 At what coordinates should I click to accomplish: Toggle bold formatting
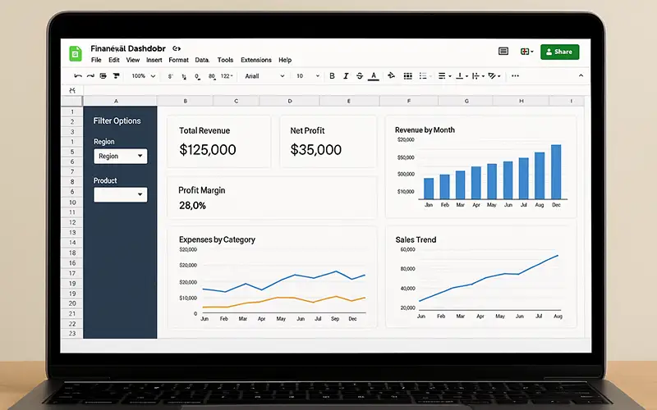click(333, 76)
